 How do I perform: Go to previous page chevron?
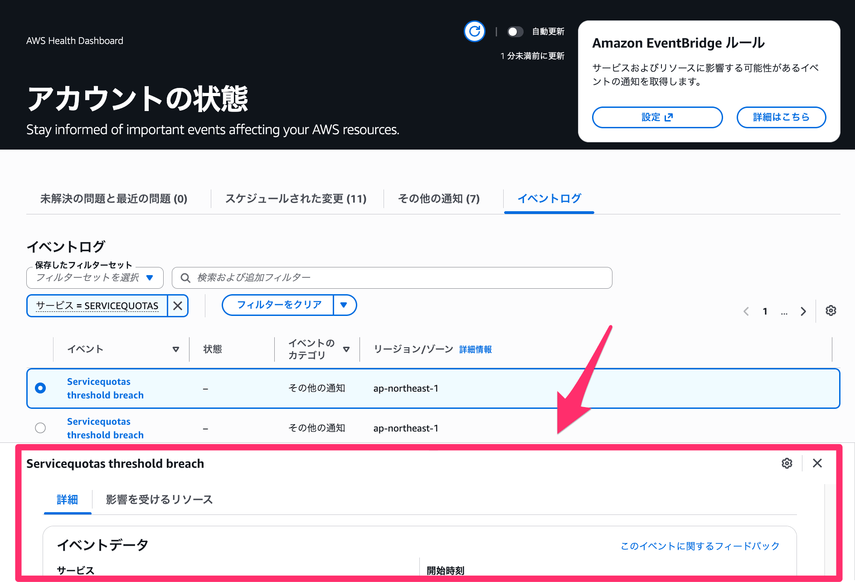tap(746, 311)
